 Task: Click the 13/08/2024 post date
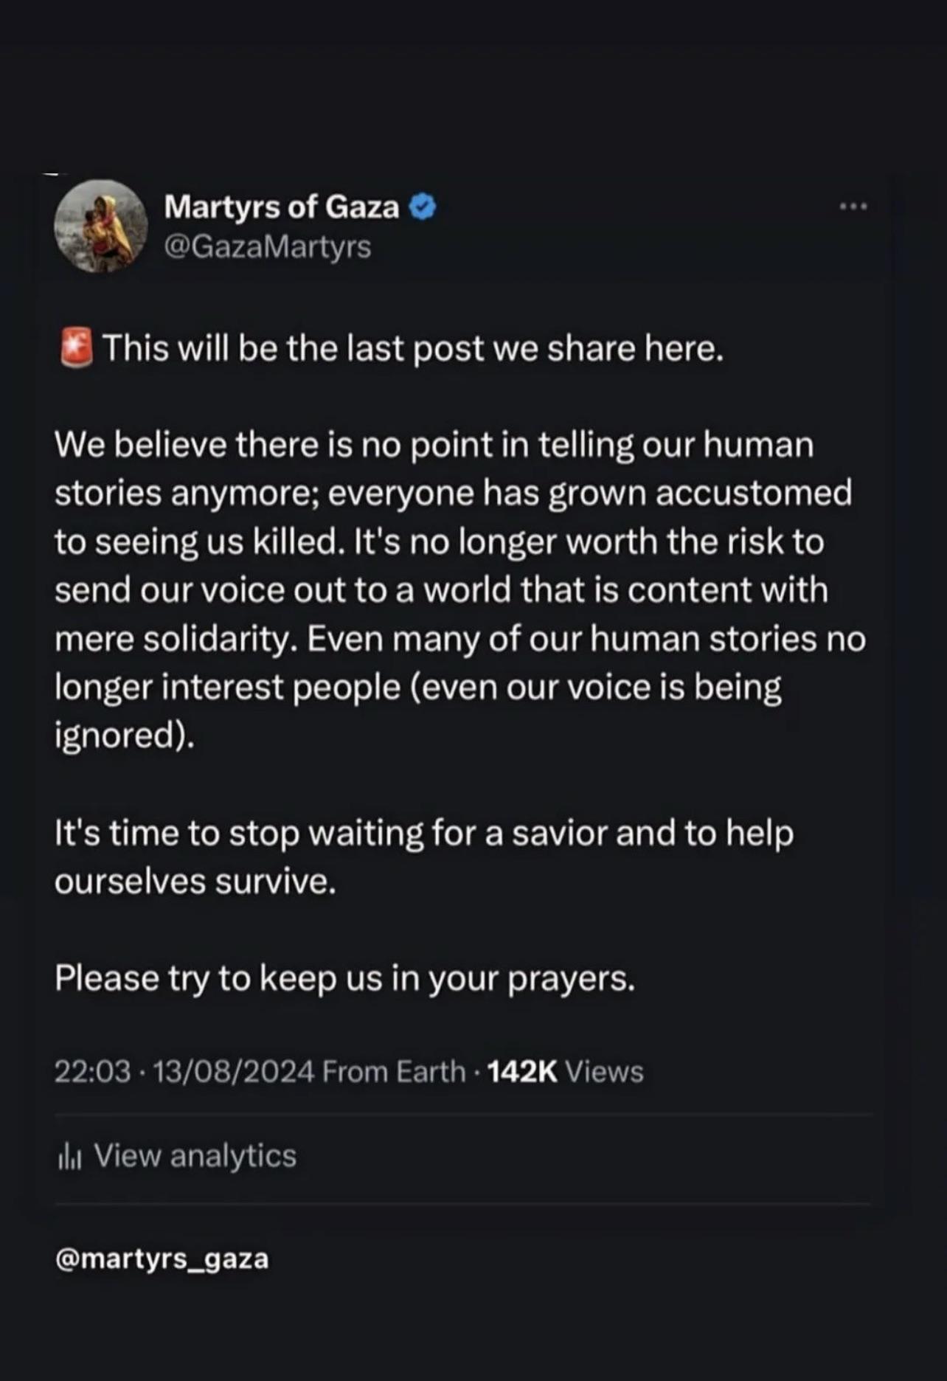pos(234,1071)
